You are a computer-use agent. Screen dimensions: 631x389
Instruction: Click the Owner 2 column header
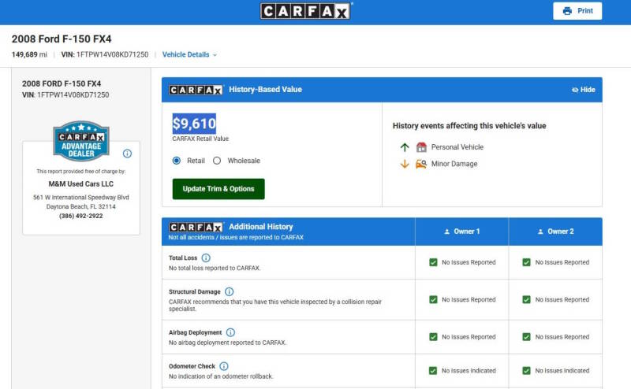556,232
